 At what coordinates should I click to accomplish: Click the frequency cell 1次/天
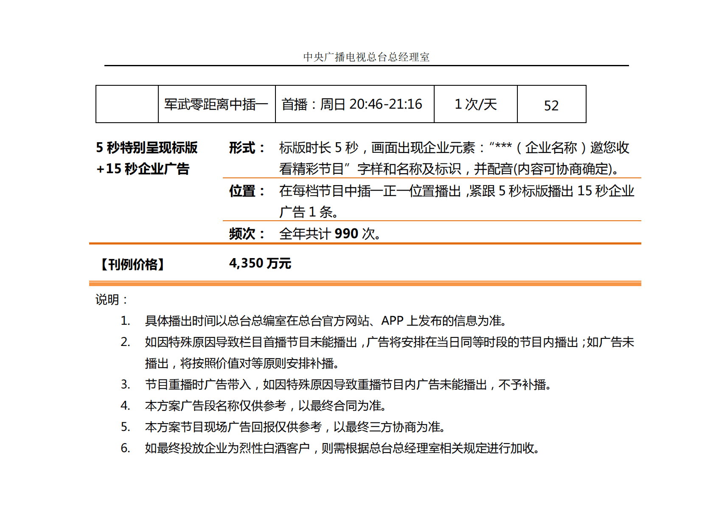475,103
